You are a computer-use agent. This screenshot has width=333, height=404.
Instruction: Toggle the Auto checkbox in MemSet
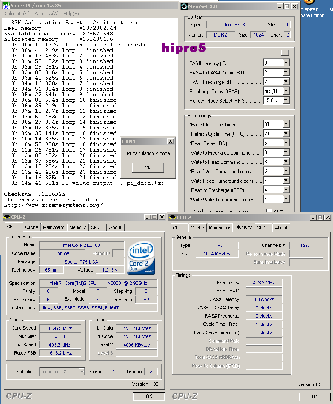[269, 211]
